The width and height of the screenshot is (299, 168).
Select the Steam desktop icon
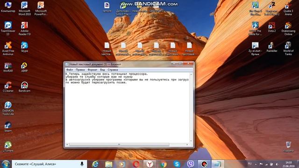[x=8, y=127]
